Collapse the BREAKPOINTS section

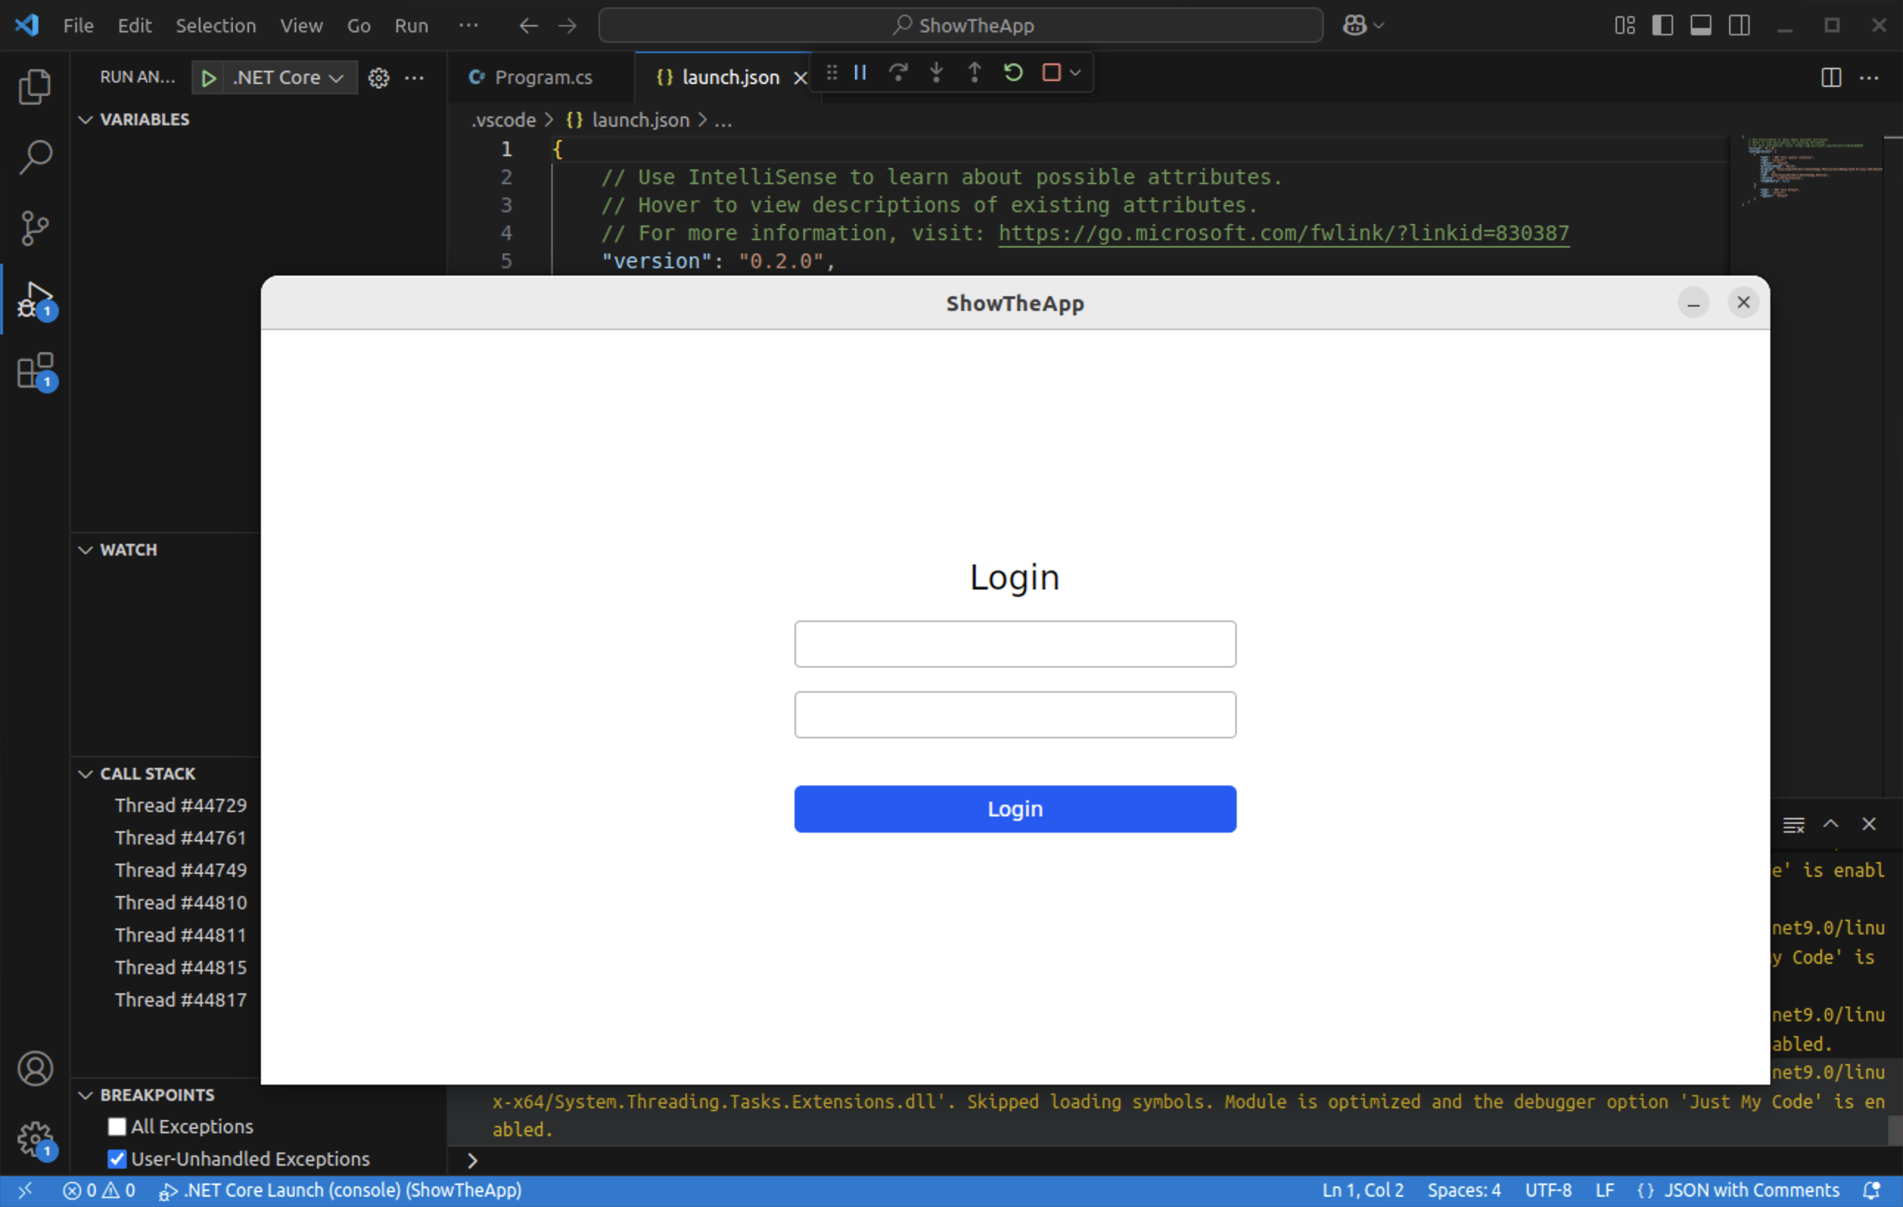85,1094
